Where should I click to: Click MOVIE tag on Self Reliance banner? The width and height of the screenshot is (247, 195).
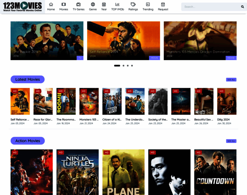point(154,58)
